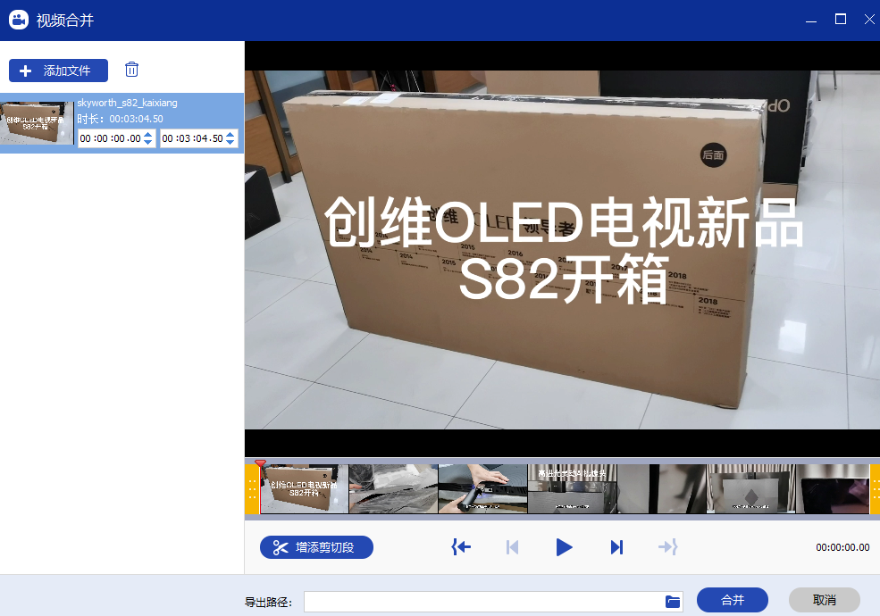Click the 视频合并 app logo icon
880x616 pixels.
tap(19, 20)
